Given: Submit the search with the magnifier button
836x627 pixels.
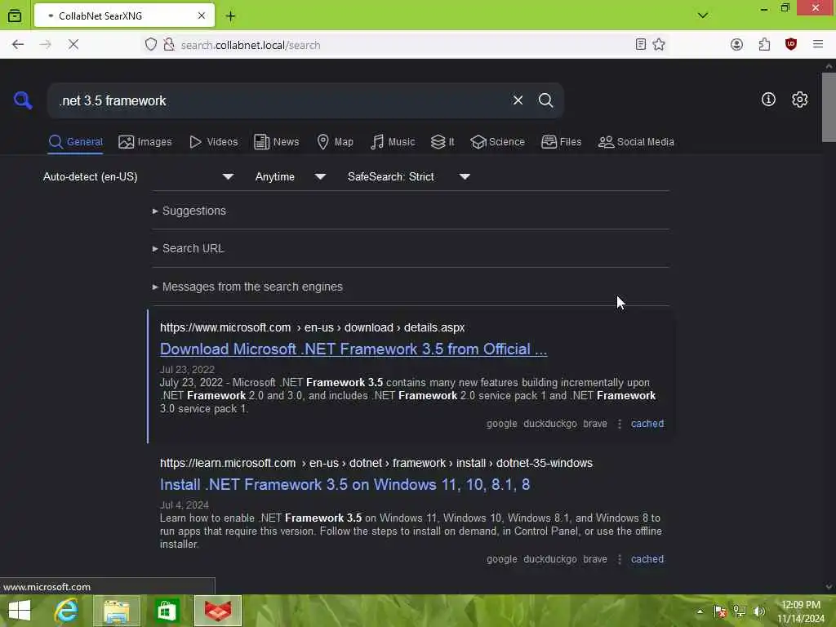Looking at the screenshot, I should pyautogui.click(x=545, y=100).
